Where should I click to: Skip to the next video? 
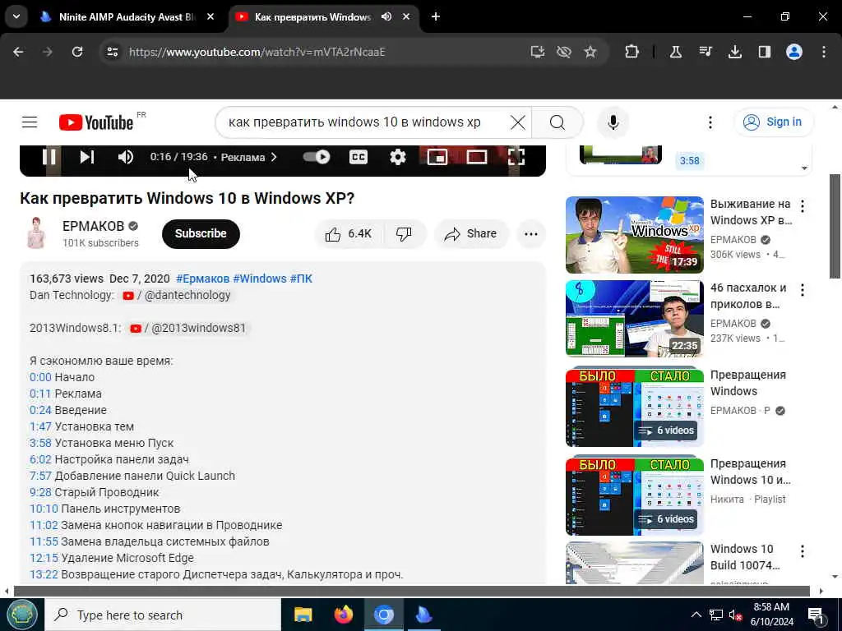coord(87,157)
